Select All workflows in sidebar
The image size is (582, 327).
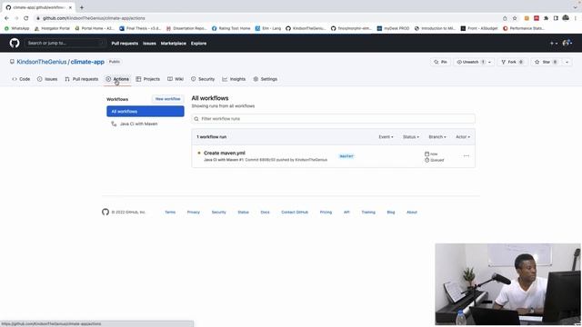145,111
